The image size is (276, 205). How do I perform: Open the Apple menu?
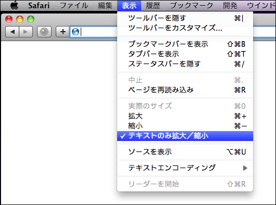[15, 5]
